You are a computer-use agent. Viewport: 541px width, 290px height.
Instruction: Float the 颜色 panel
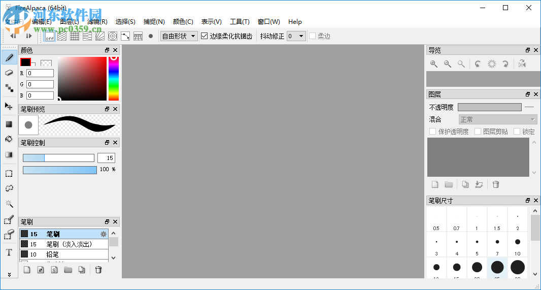[107, 50]
